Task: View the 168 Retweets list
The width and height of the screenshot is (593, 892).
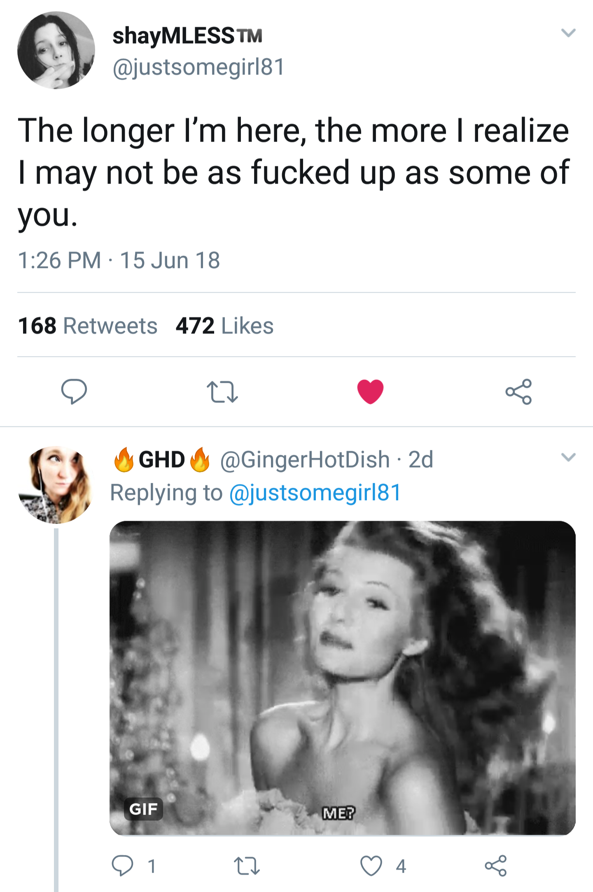Action: (x=88, y=326)
